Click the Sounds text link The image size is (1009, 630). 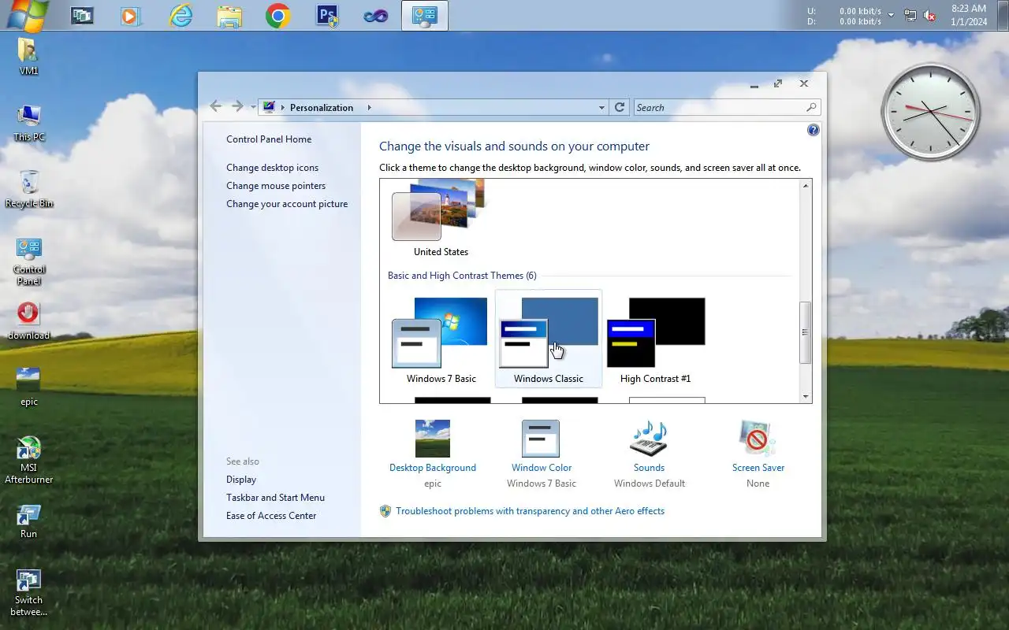[649, 468]
